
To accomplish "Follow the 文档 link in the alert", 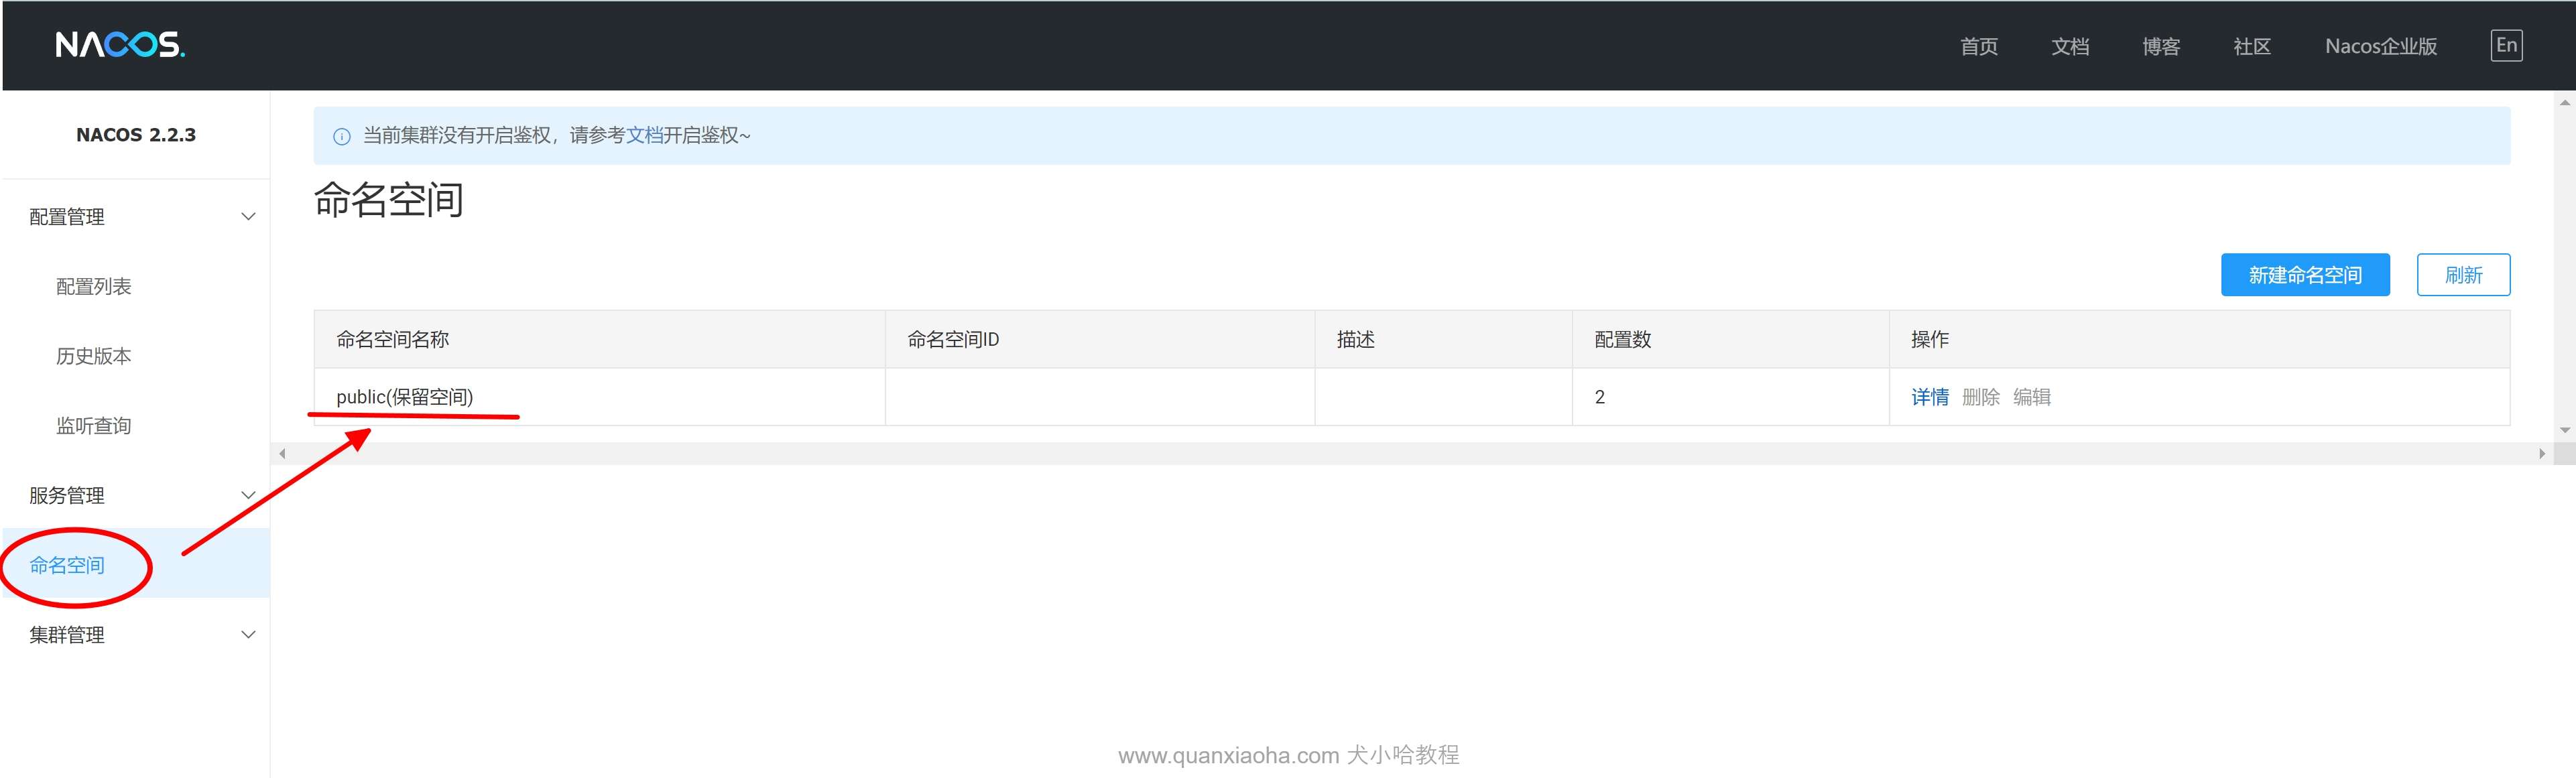I will click(644, 135).
